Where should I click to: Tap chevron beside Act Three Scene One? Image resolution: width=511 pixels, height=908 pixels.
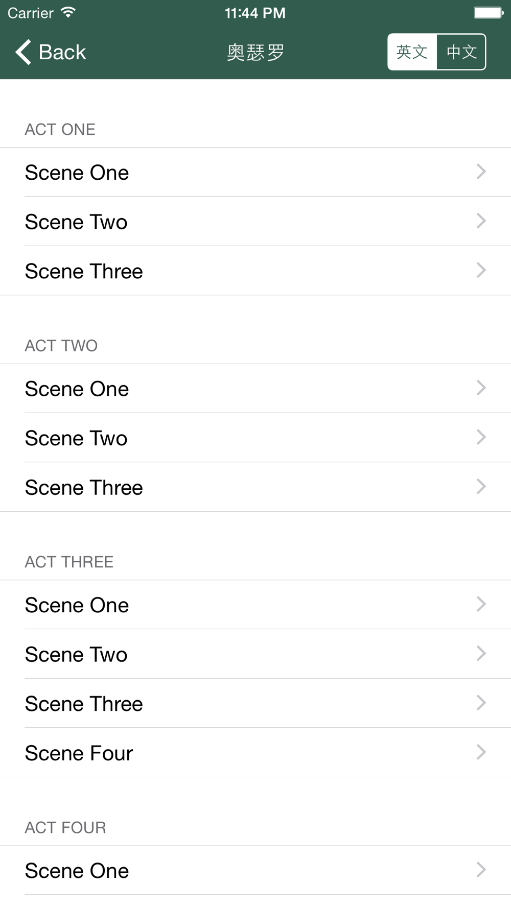(481, 604)
